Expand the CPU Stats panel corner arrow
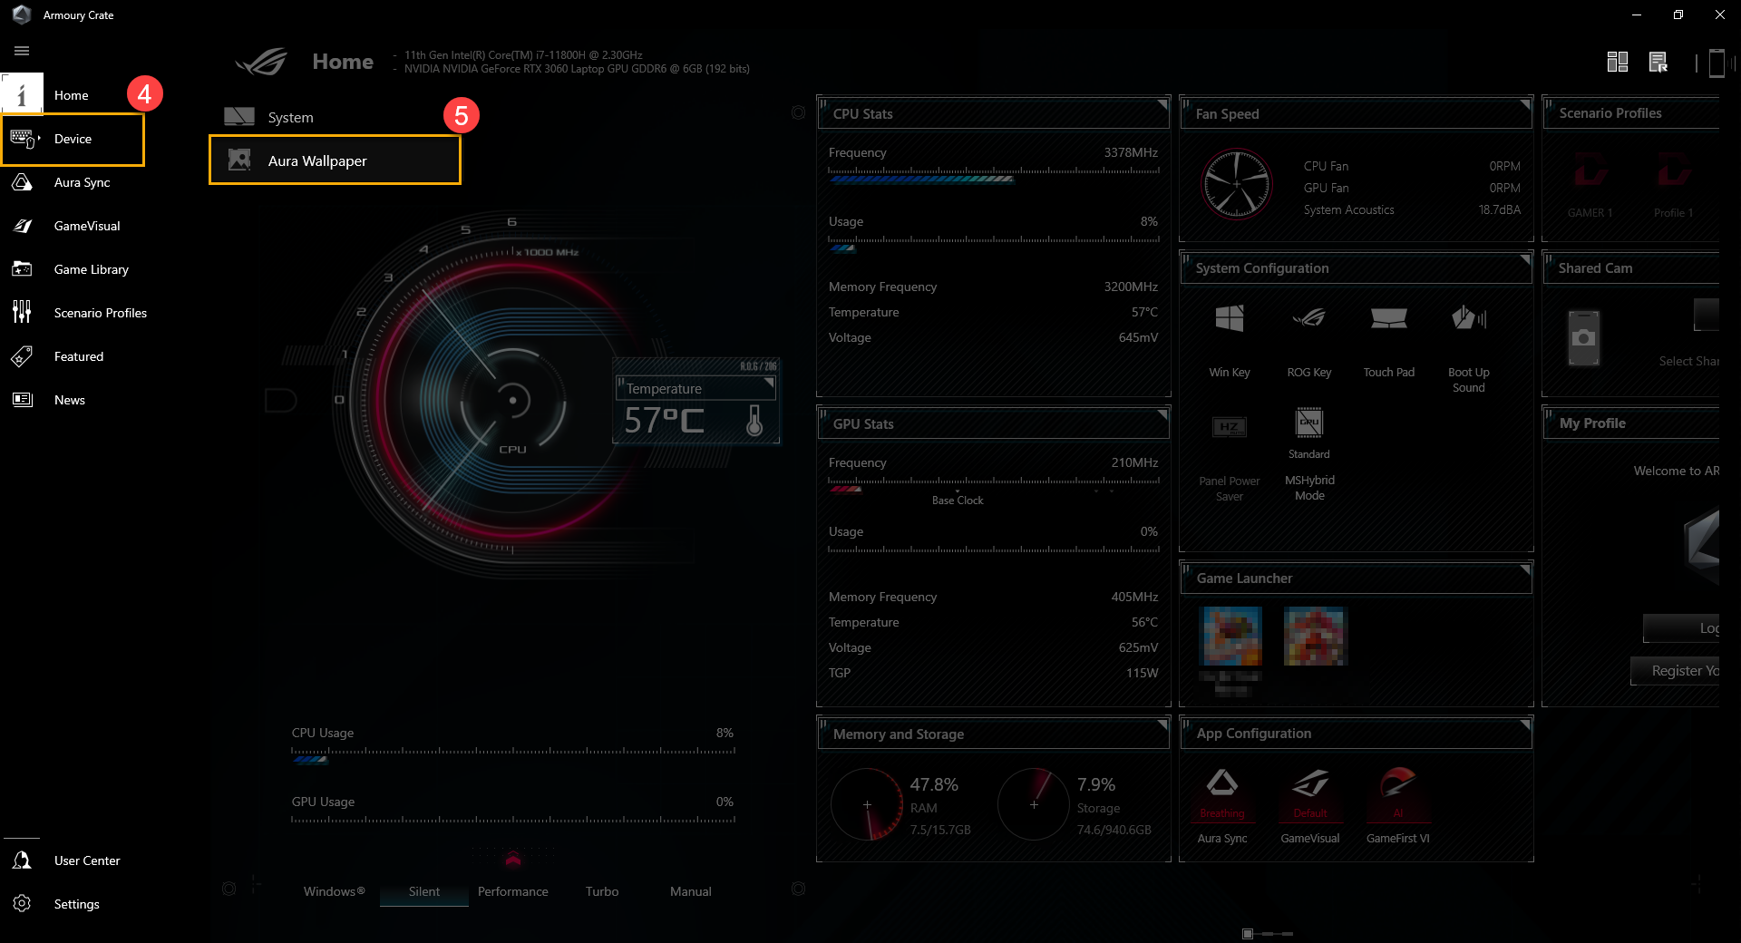This screenshot has height=943, width=1741. click(x=1162, y=103)
